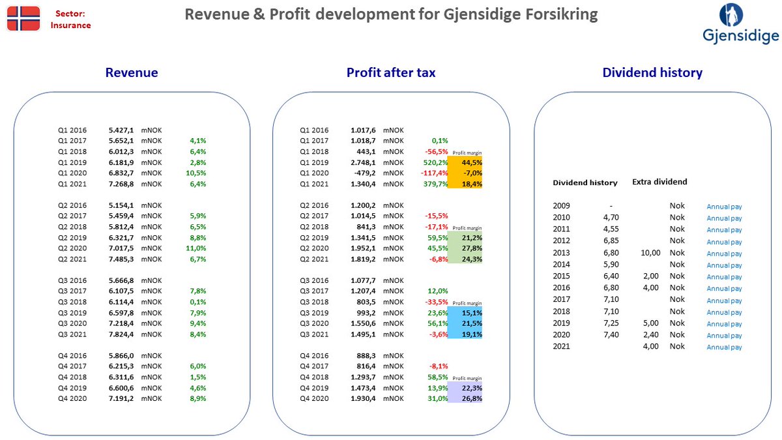
Task: Click the 10,5% revenue growth figure
Action: 195,173
